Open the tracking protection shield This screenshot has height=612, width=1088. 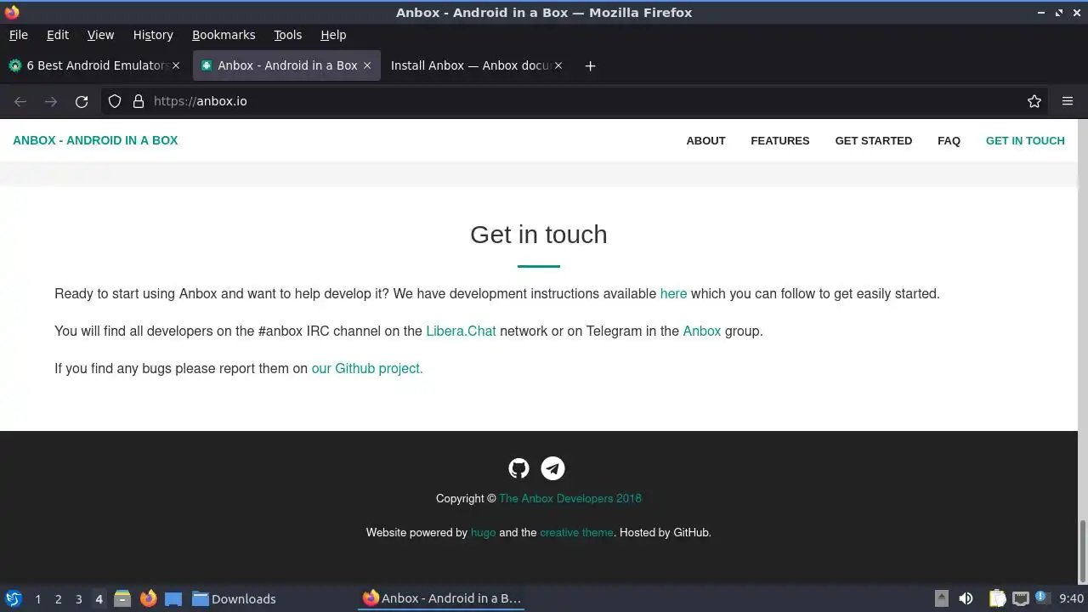click(115, 101)
